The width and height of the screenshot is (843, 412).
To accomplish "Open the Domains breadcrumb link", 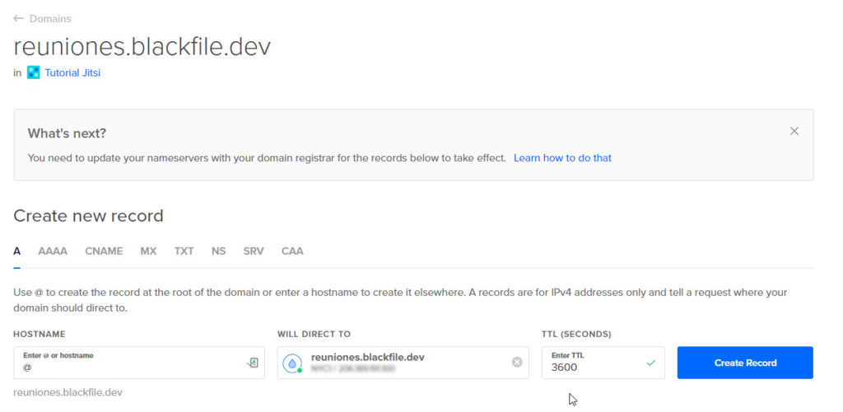I will pos(50,19).
